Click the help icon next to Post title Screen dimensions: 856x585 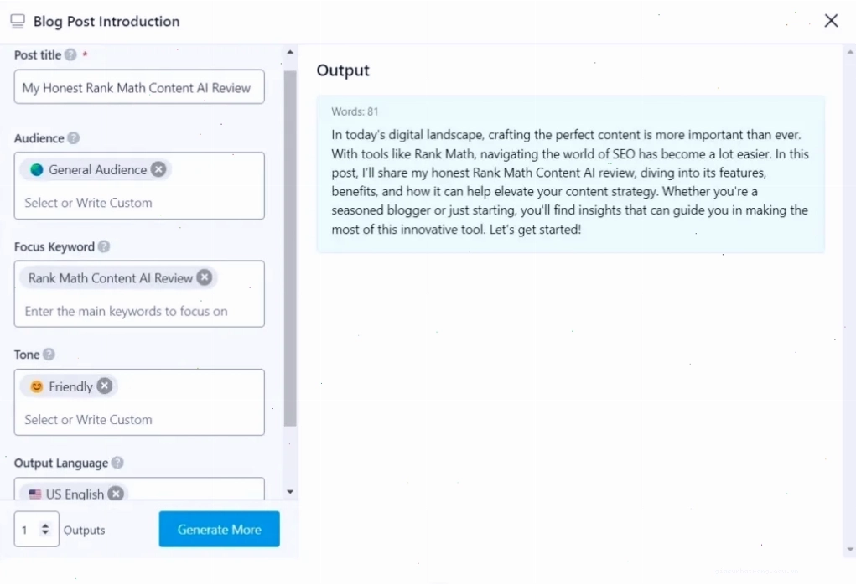pos(70,54)
